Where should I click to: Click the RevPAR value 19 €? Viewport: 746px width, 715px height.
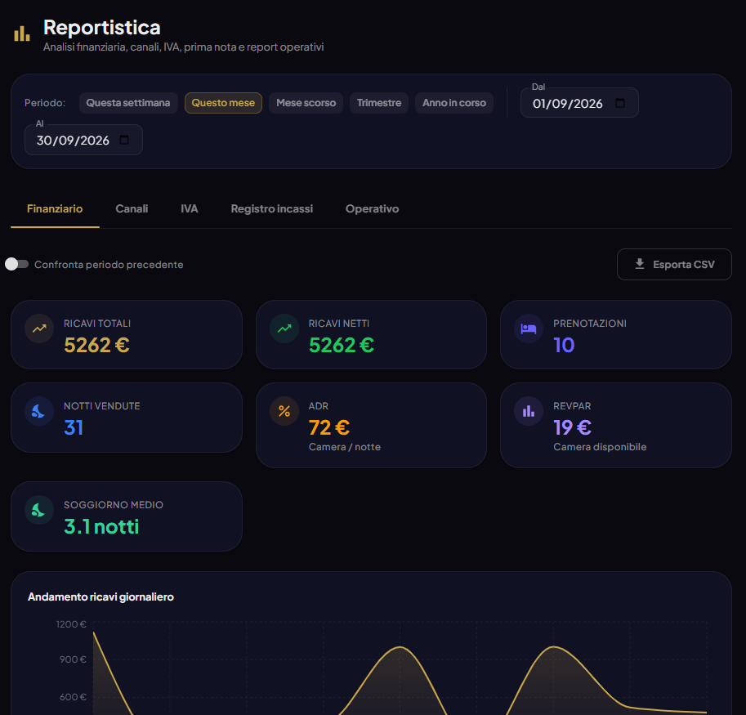click(x=572, y=427)
